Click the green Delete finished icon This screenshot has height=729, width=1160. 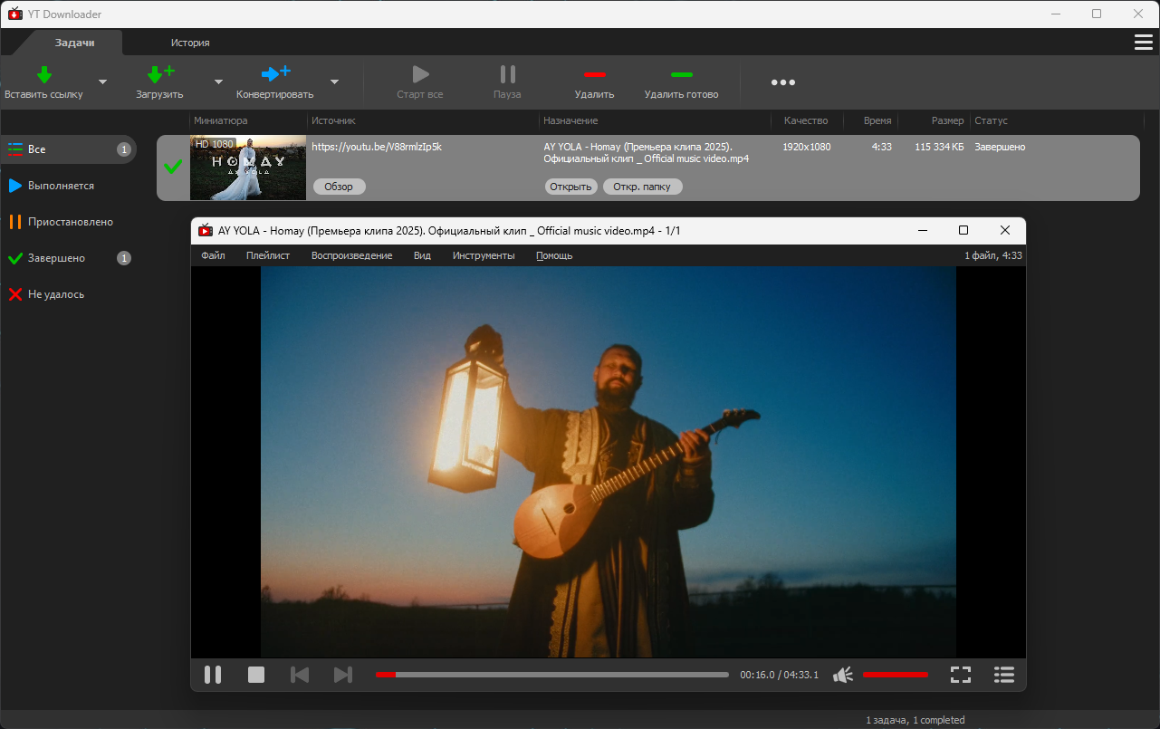pyautogui.click(x=681, y=74)
